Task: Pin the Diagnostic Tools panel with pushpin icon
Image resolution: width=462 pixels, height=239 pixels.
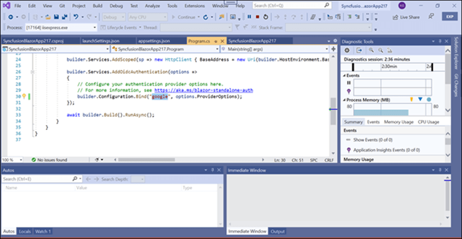Action: 439,41
